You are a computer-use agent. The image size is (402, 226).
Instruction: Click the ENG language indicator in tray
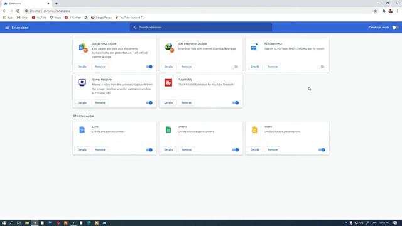(x=374, y=223)
